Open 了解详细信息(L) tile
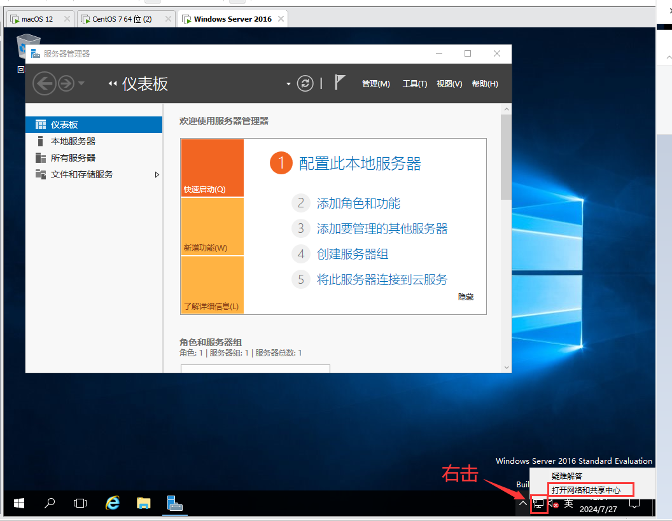This screenshot has width=672, height=521. tap(213, 285)
